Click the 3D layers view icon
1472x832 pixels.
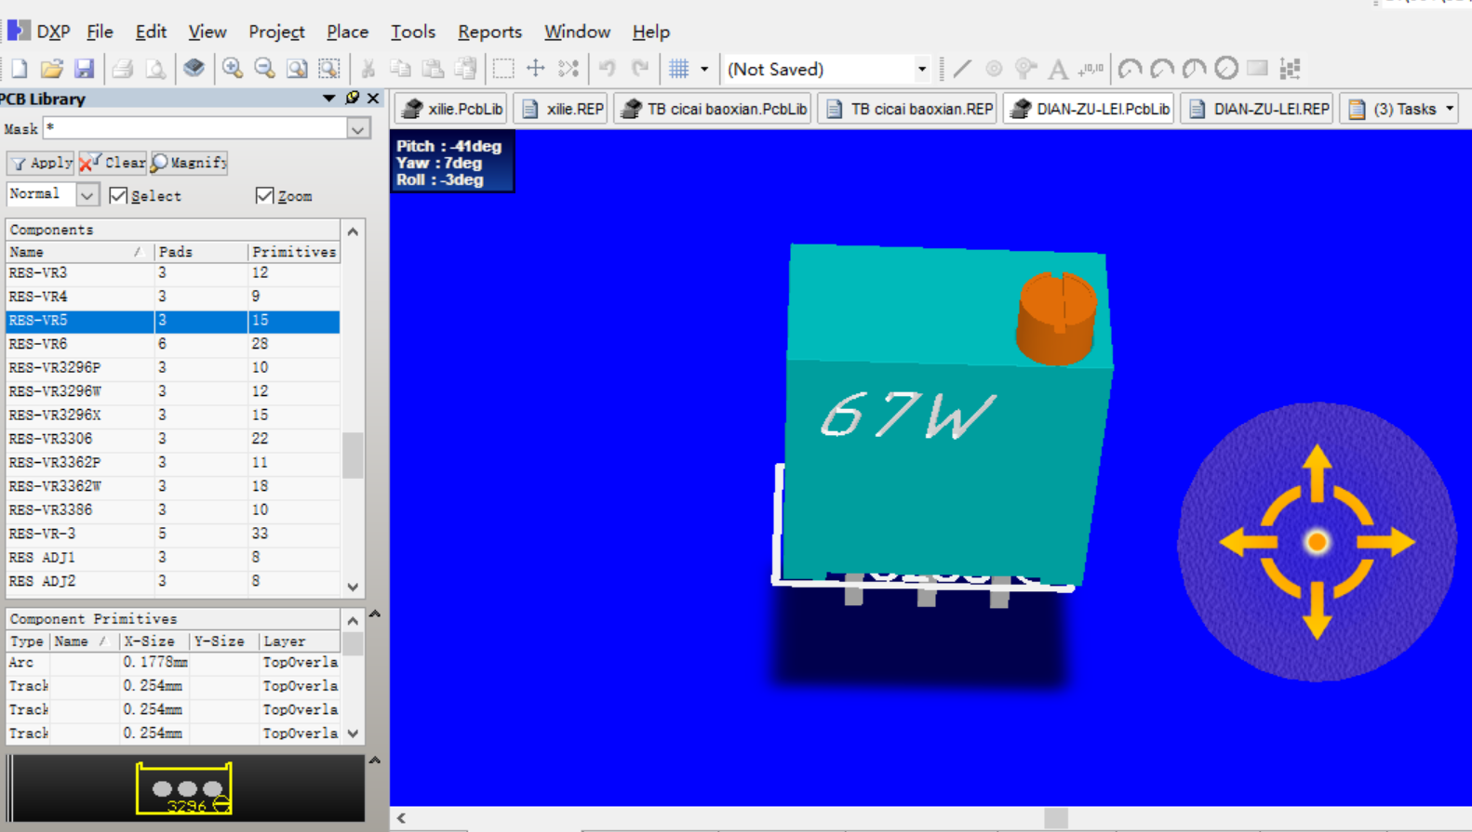pyautogui.click(x=194, y=69)
